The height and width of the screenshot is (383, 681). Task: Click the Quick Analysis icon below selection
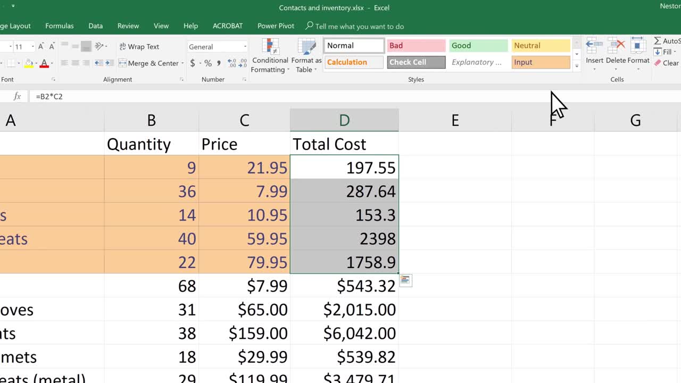pos(405,280)
